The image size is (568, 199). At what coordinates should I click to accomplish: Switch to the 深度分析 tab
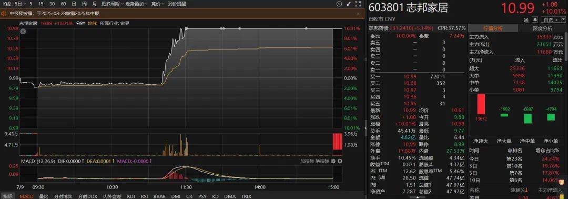(x=542, y=28)
